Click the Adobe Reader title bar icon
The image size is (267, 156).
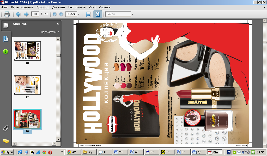2,2
